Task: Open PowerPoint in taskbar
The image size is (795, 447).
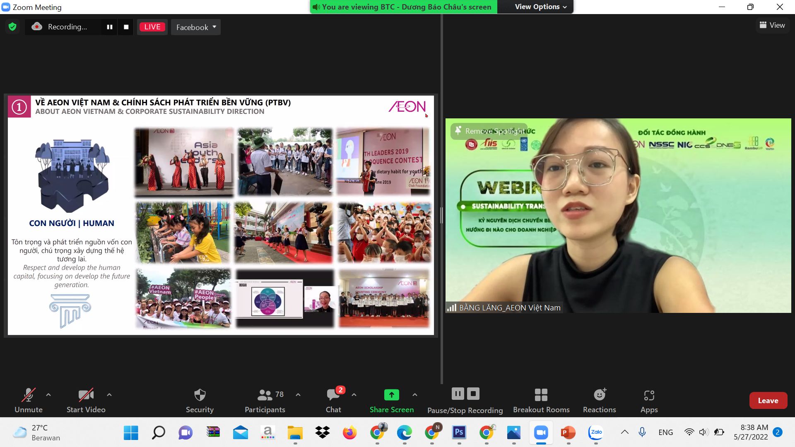Action: 569,433
